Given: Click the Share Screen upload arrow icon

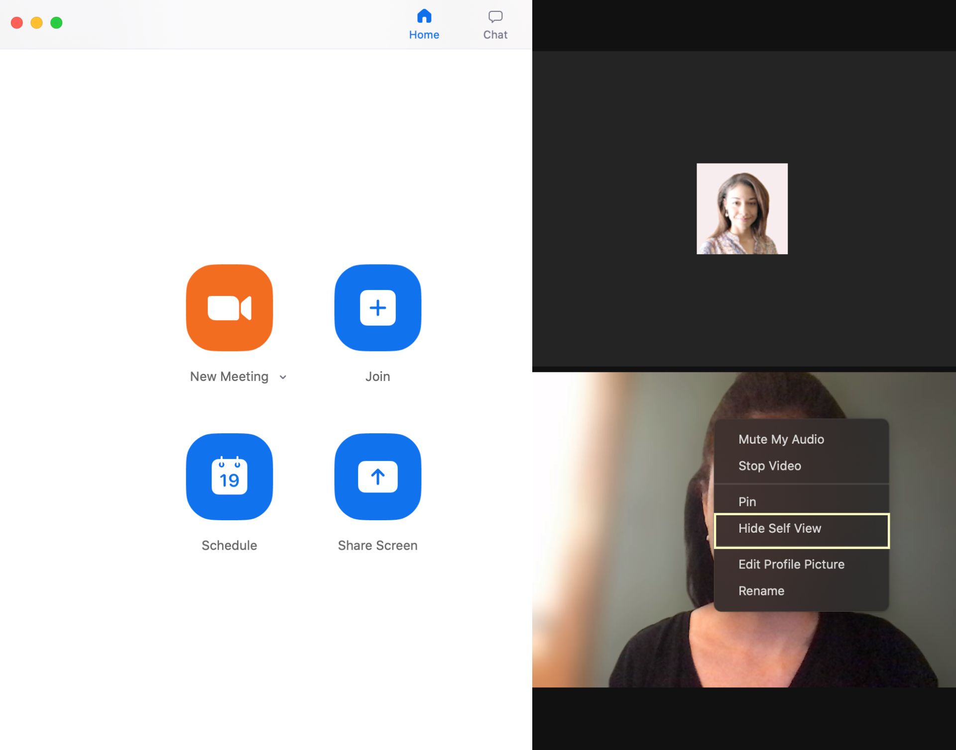Looking at the screenshot, I should (378, 476).
